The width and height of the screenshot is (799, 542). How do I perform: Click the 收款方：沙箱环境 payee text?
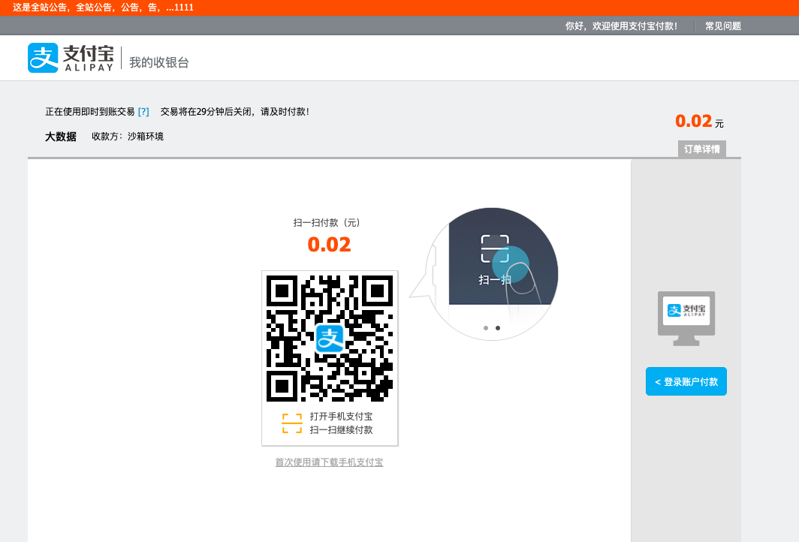pyautogui.click(x=128, y=137)
